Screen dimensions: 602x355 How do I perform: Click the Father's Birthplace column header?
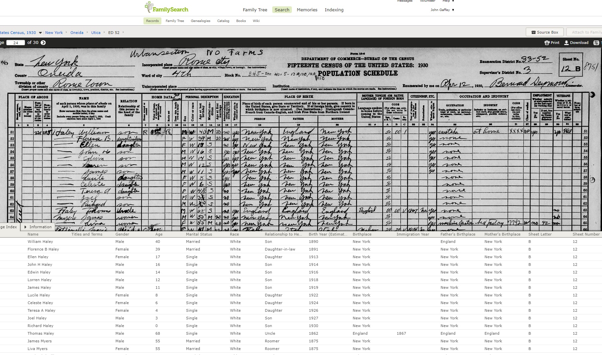point(458,234)
